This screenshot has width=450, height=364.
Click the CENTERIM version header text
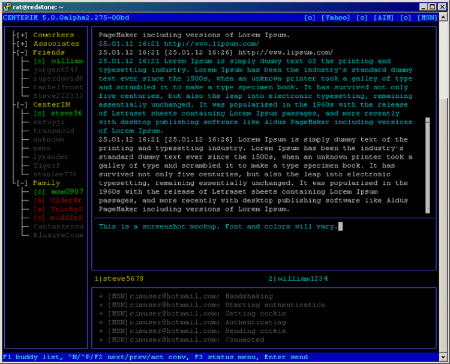(x=66, y=18)
